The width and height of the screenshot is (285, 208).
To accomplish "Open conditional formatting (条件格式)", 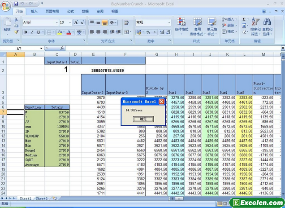I will pyautogui.click(x=181, y=26).
